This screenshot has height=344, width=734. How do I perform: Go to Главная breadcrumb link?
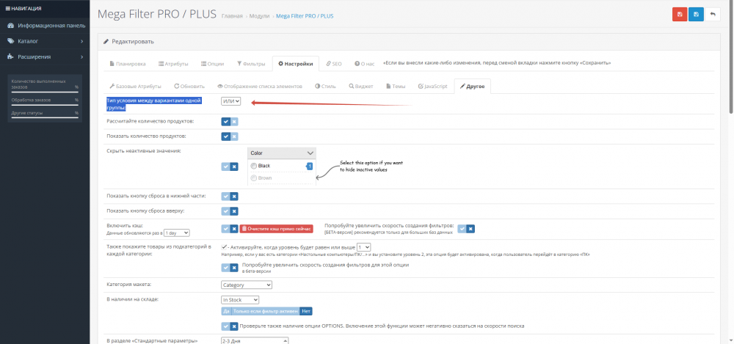pyautogui.click(x=232, y=16)
